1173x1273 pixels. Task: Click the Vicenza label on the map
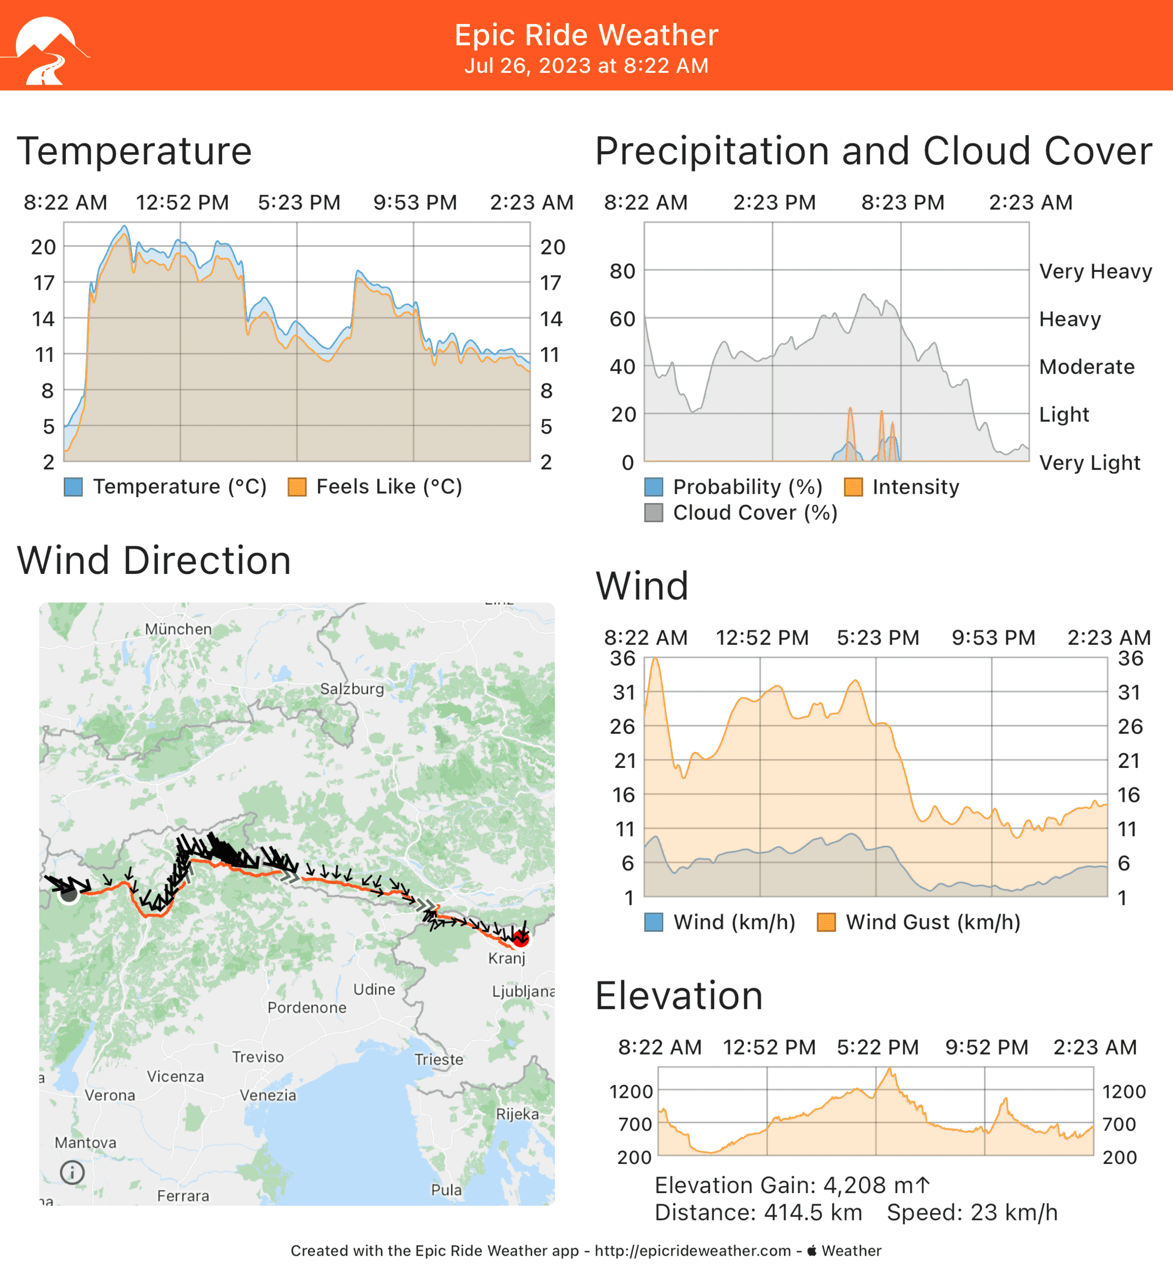176,1077
